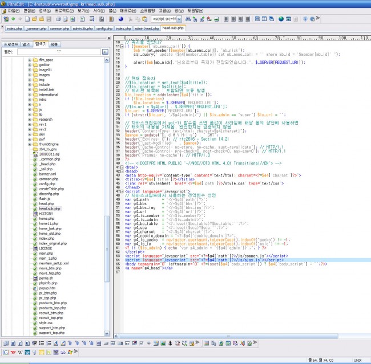Select head.sub.php in the file tree

[50, 208]
